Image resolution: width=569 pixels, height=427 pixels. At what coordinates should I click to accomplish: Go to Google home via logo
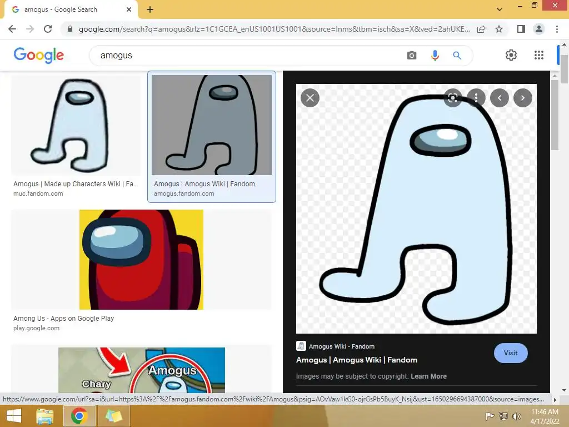[x=38, y=55]
